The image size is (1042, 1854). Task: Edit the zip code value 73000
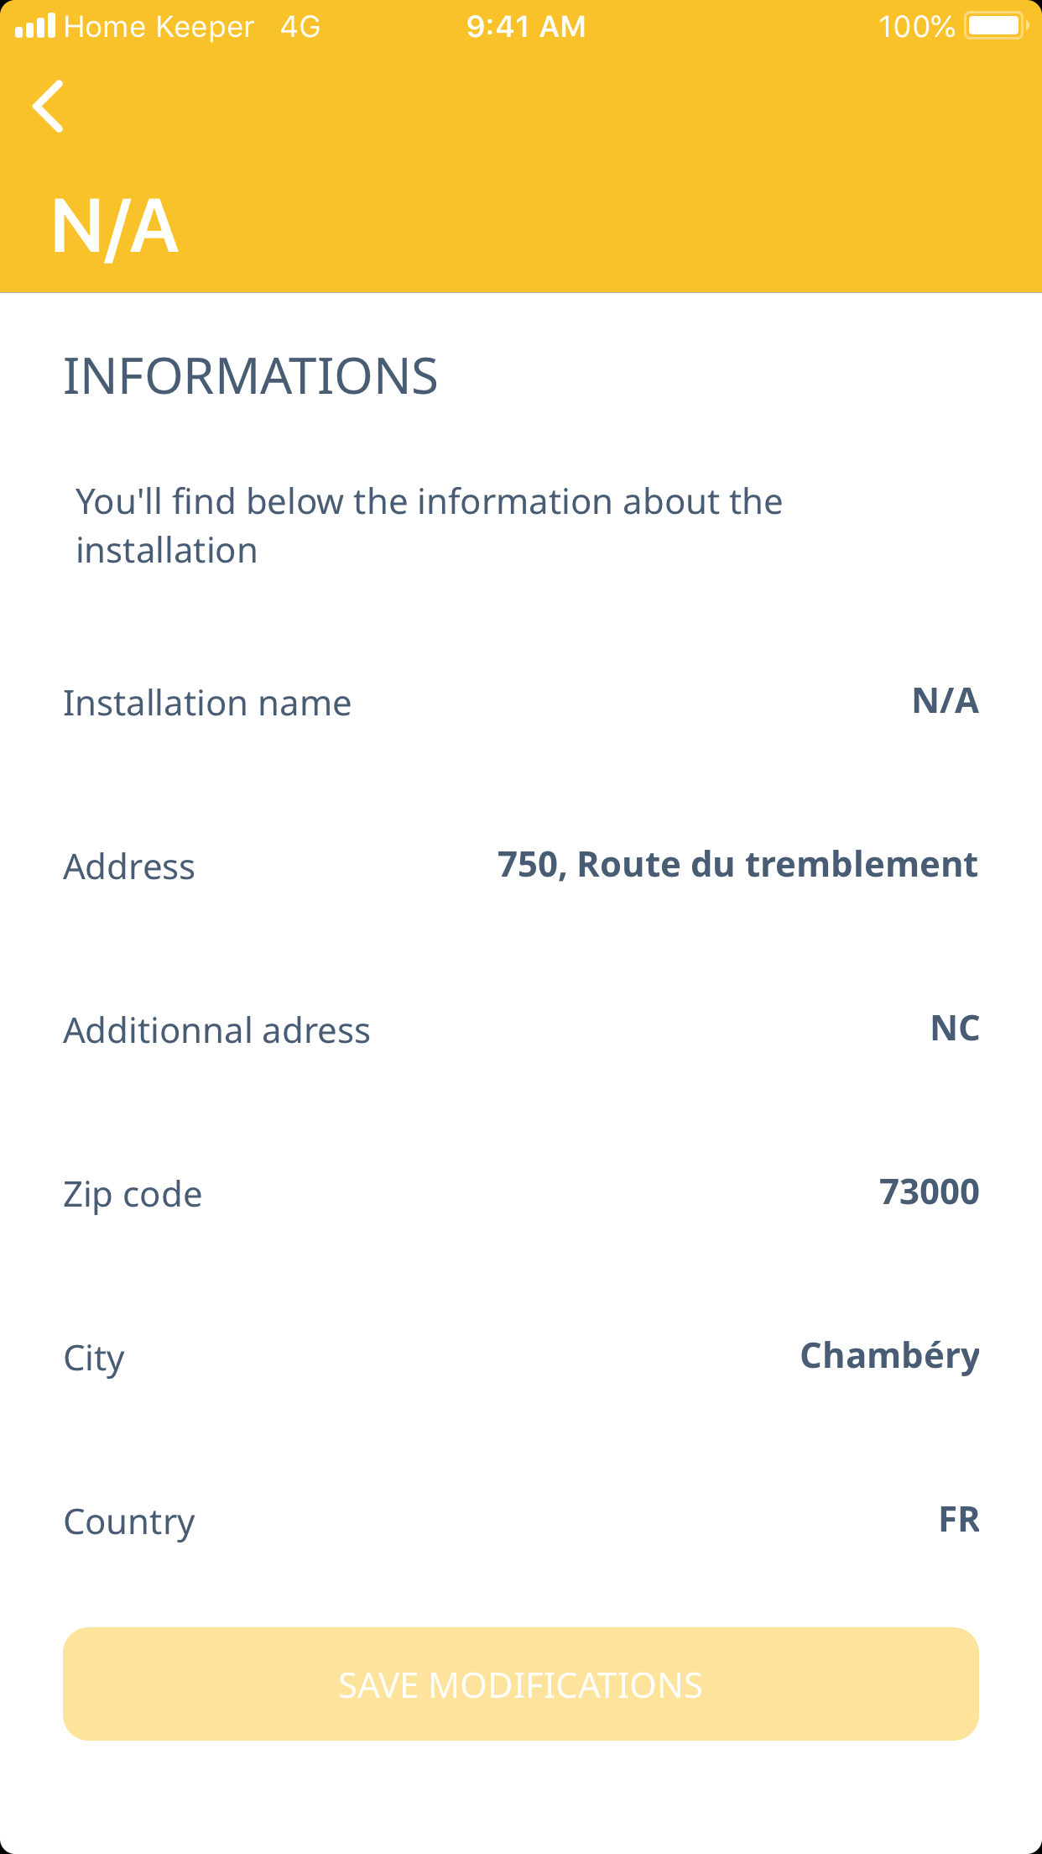(929, 1192)
